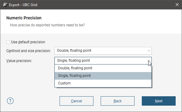Click the Next button
The image size is (182, 112).
[x=158, y=101]
